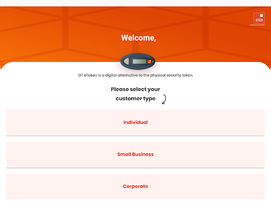Image resolution: width=271 pixels, height=203 pixels.
Task: Tap the third notification icon in status bar
Action: click(14, 3)
